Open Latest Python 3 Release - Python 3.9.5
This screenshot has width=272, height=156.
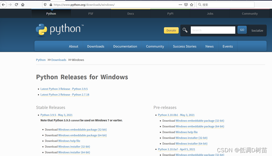[64, 89]
